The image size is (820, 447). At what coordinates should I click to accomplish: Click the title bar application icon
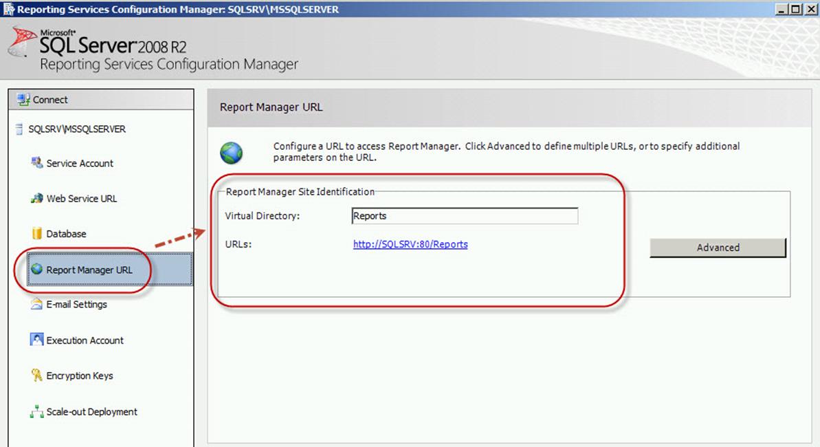[x=8, y=9]
